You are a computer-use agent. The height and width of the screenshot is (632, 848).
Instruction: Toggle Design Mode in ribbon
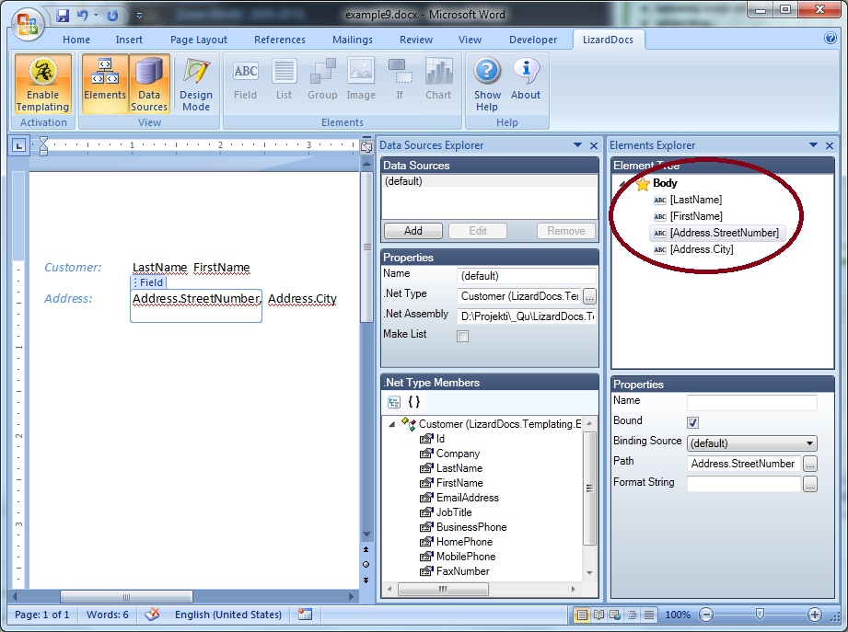pyautogui.click(x=196, y=84)
